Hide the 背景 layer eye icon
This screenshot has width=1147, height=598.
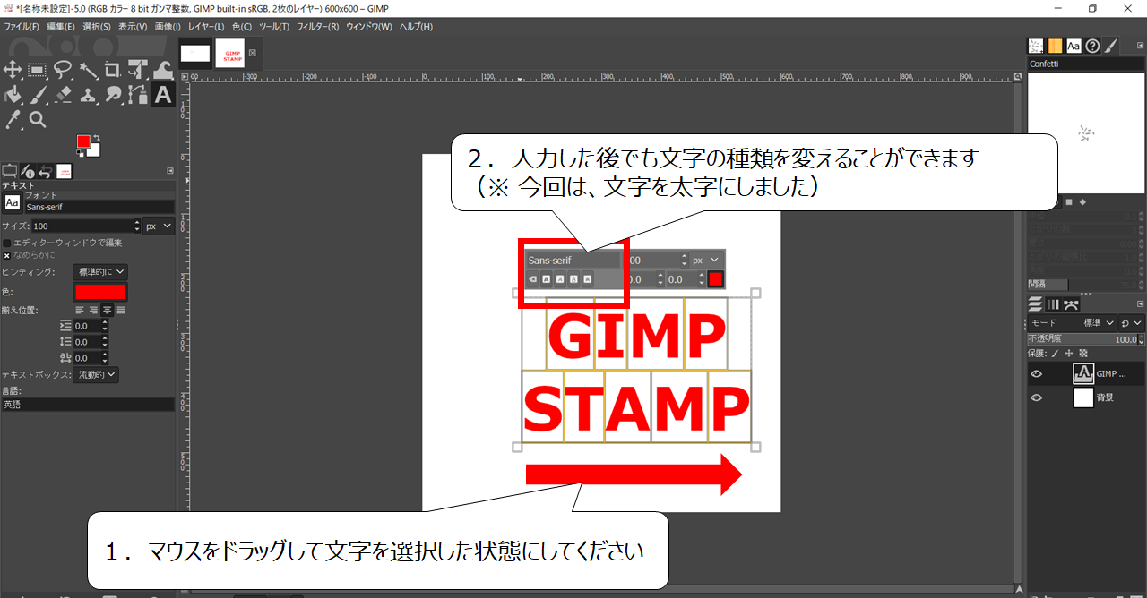click(x=1037, y=397)
